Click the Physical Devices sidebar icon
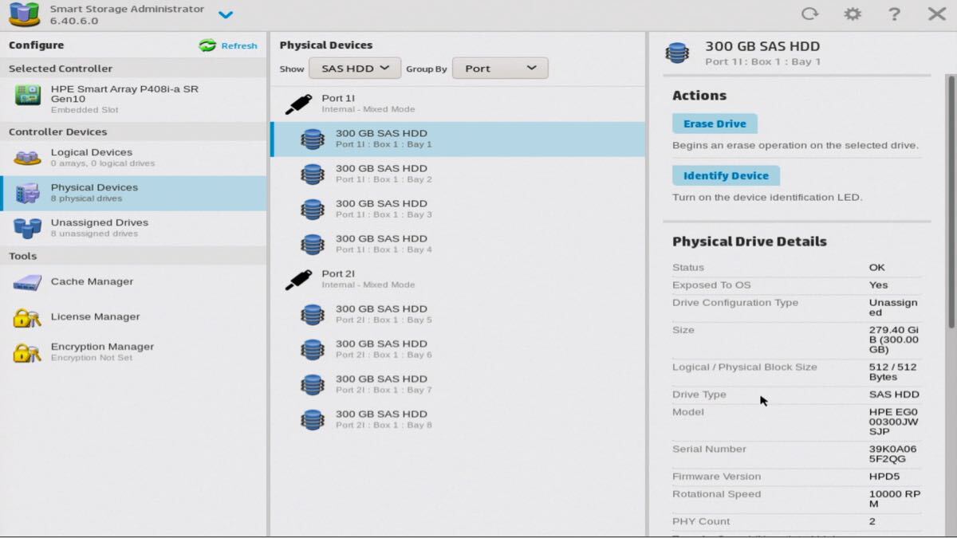The image size is (957, 538). (x=28, y=193)
